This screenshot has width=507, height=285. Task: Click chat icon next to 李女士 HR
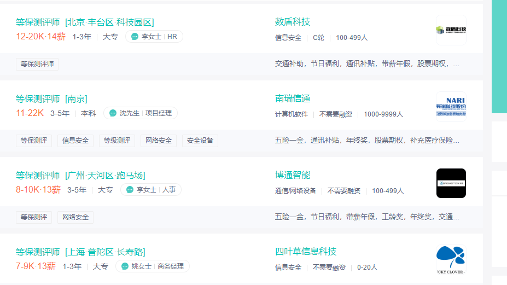[135, 37]
